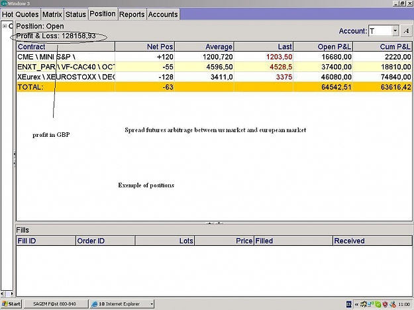Screen dimensions: 414x310
Task: Open the Internet Explorer taskbar group dropdown arrow
Action: [x=152, y=304]
